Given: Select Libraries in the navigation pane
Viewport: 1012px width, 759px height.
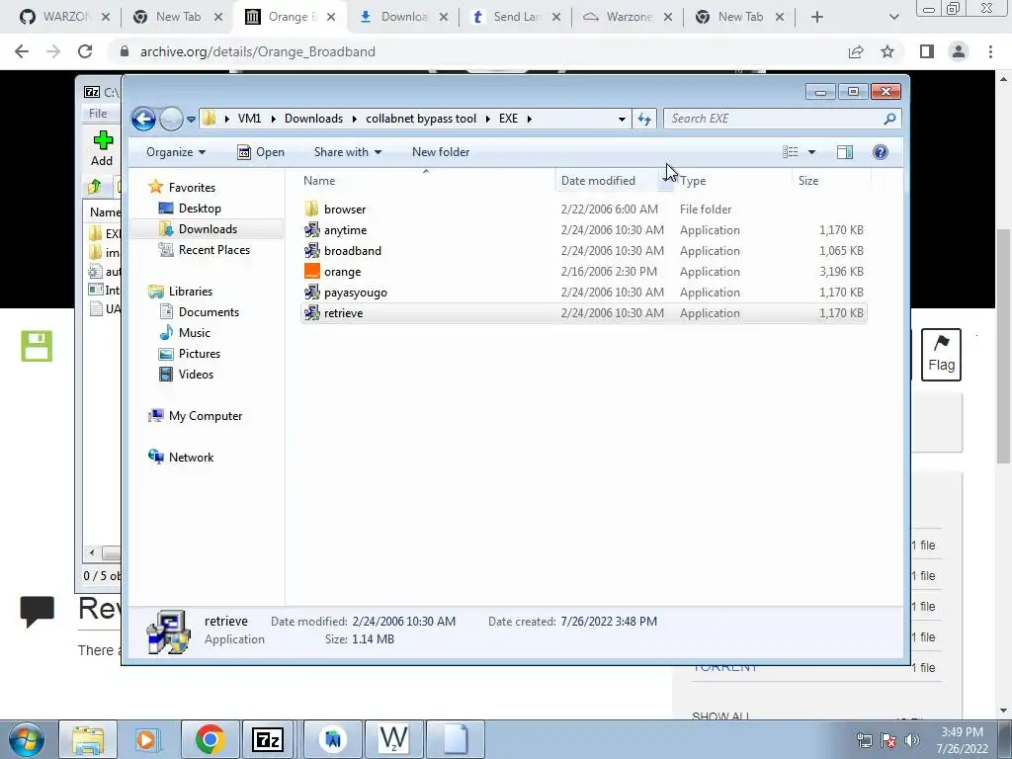Looking at the screenshot, I should click(x=191, y=292).
